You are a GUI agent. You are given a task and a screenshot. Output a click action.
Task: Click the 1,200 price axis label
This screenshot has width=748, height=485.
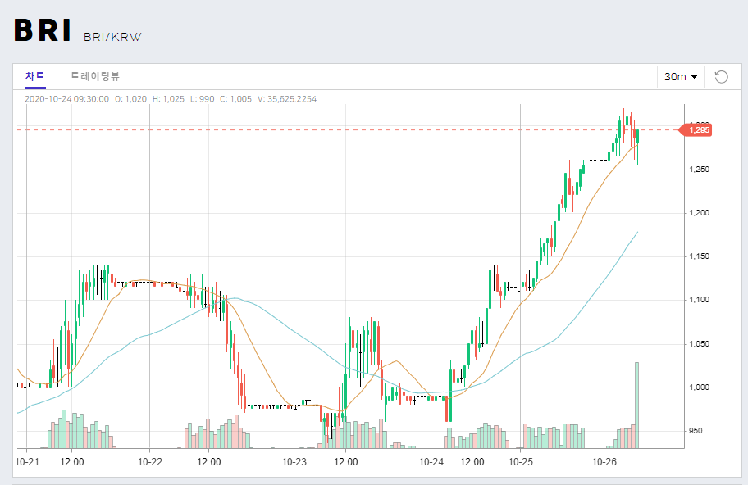[x=700, y=213]
